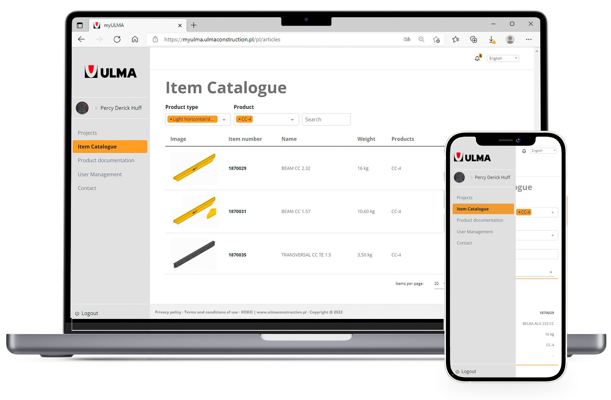This screenshot has height=400, width=611.
Task: Open Contact in laptop sidebar
Action: tap(87, 188)
